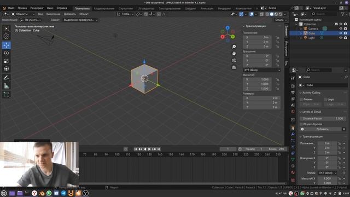Open the Output properties tab icon
Viewport: 350px width, 197px height.
[x=293, y=92]
